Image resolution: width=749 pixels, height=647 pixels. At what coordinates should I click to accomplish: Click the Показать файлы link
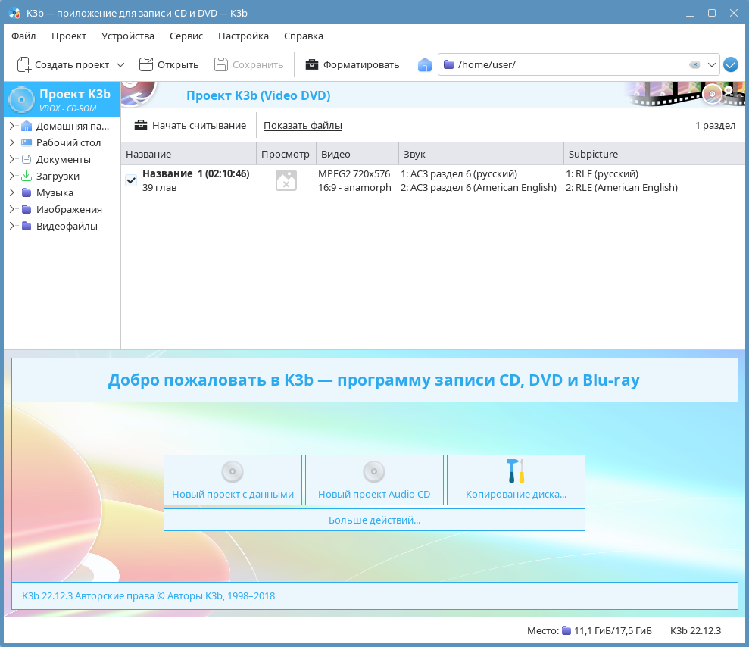303,125
